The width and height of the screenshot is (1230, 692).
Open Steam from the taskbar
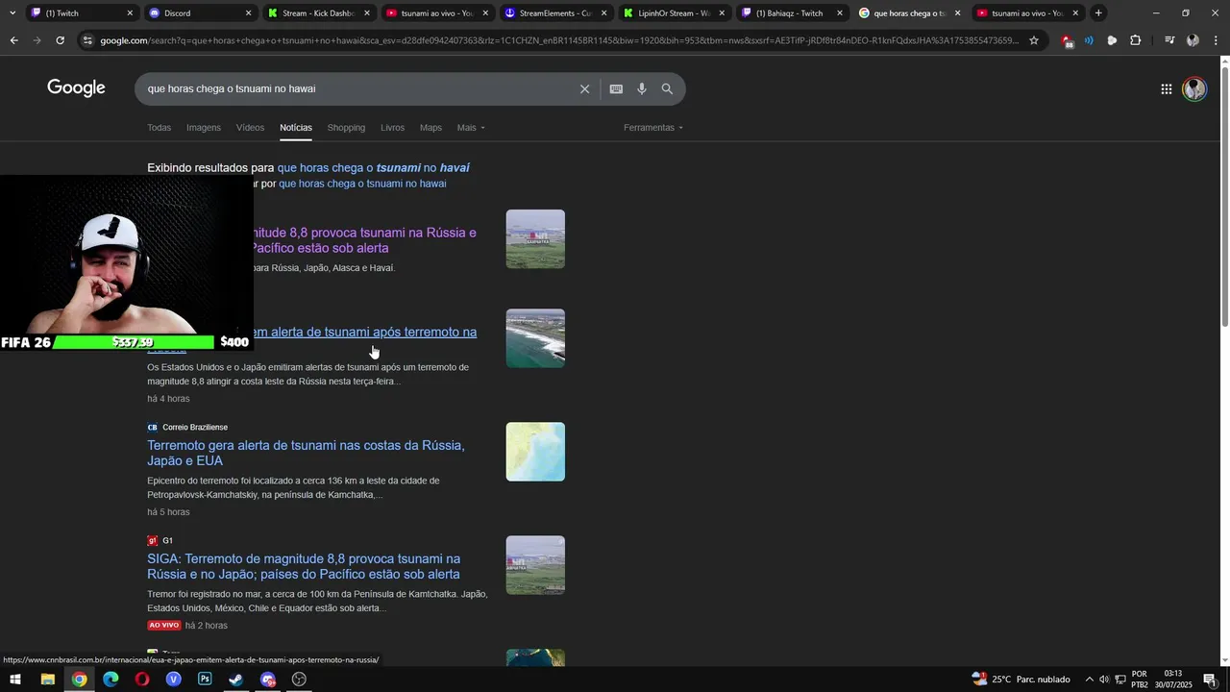[235, 680]
